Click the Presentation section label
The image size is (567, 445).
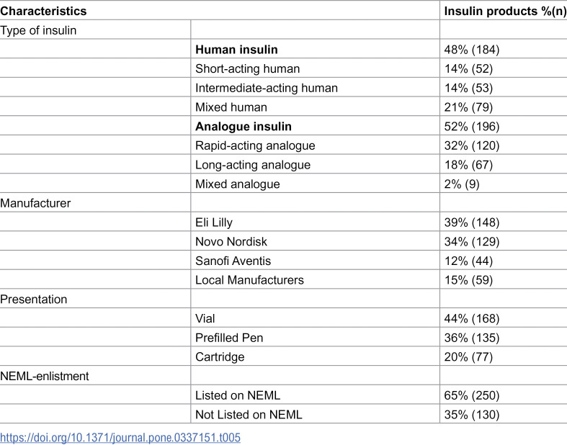click(34, 300)
